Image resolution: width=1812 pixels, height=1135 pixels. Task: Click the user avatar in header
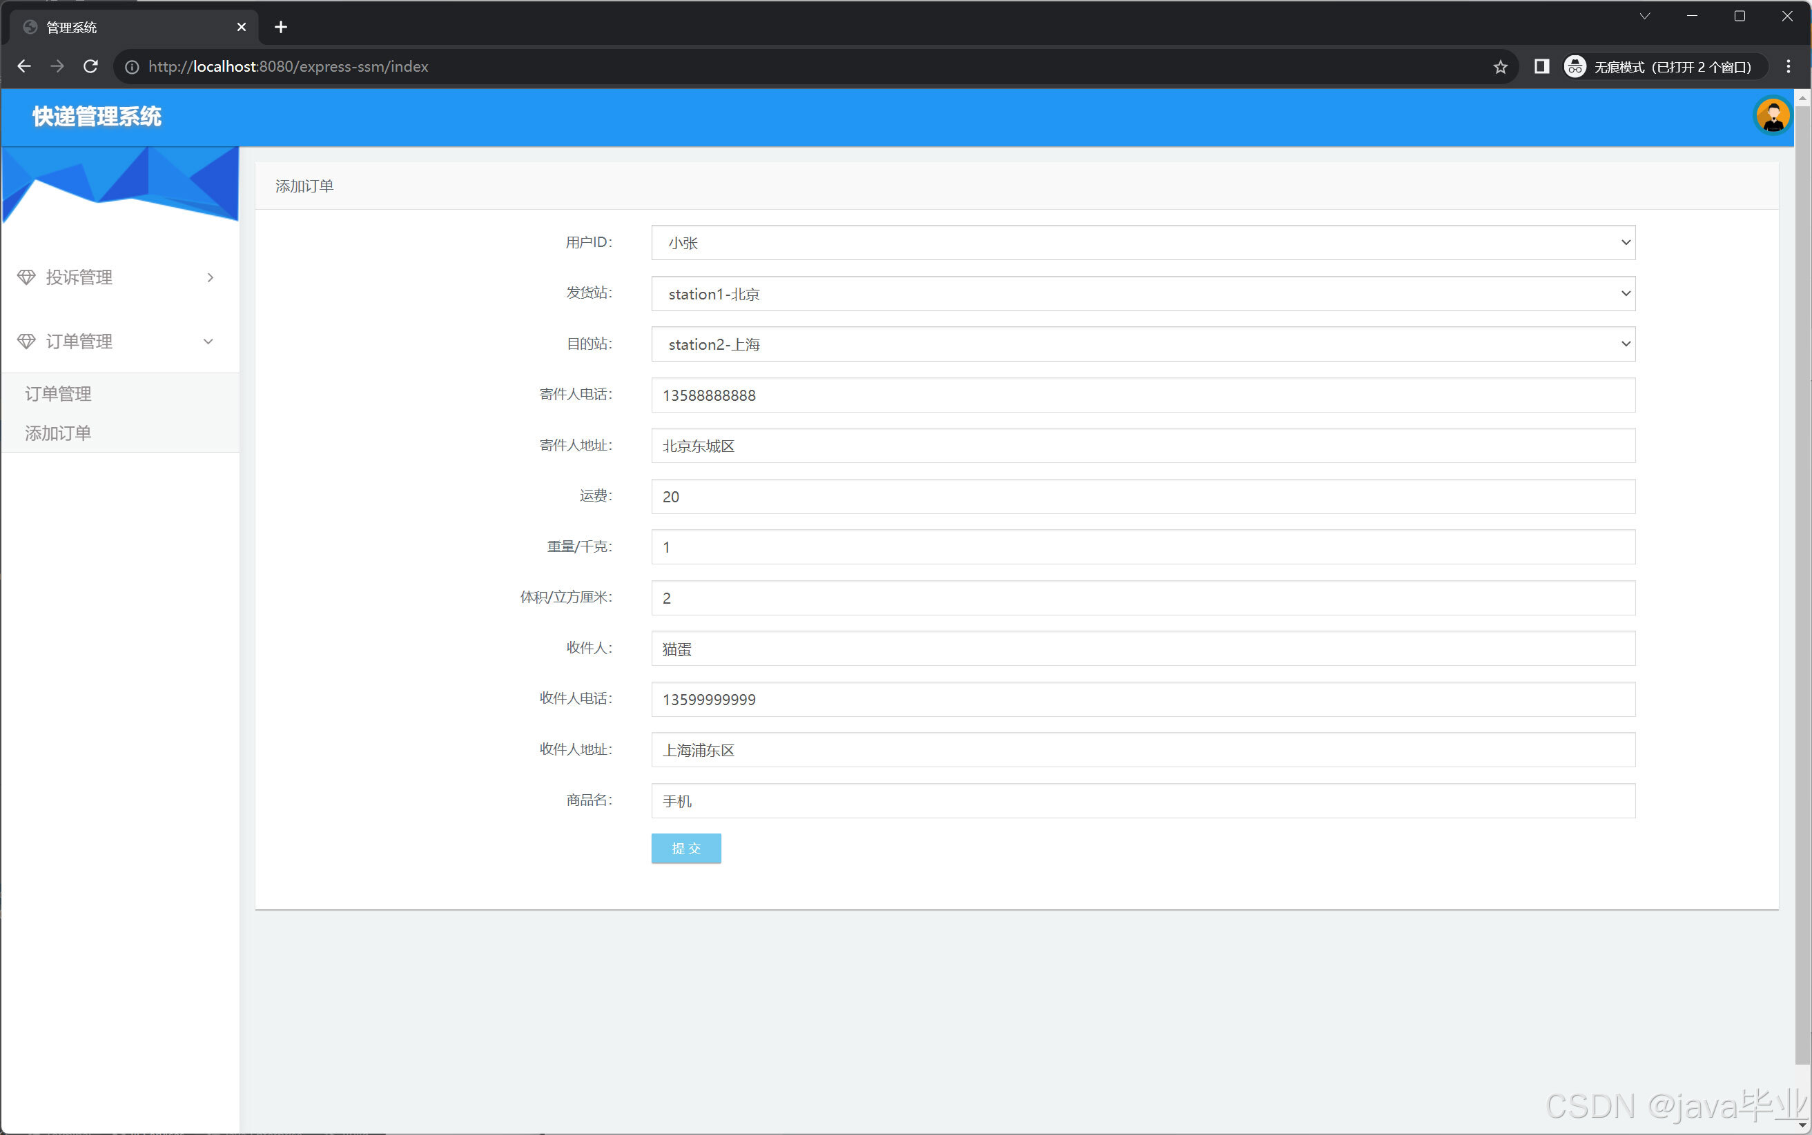(x=1773, y=117)
